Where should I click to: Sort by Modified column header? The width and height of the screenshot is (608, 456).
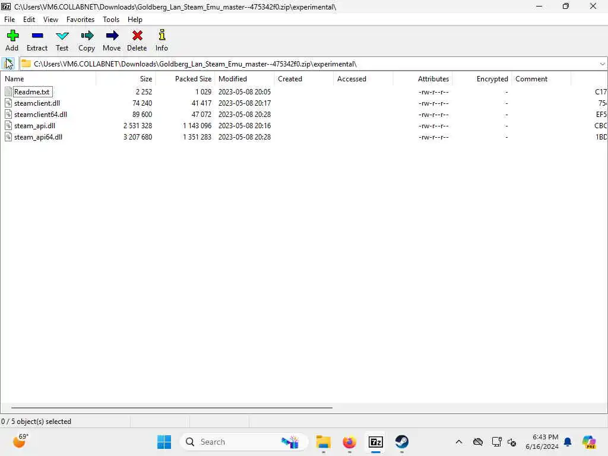(245, 79)
